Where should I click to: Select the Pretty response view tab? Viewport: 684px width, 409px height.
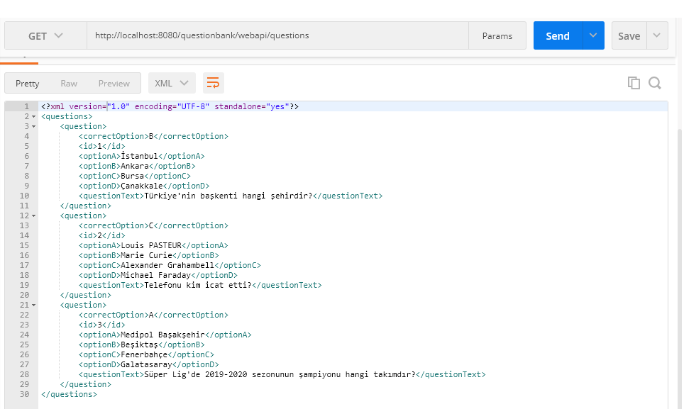tap(27, 82)
